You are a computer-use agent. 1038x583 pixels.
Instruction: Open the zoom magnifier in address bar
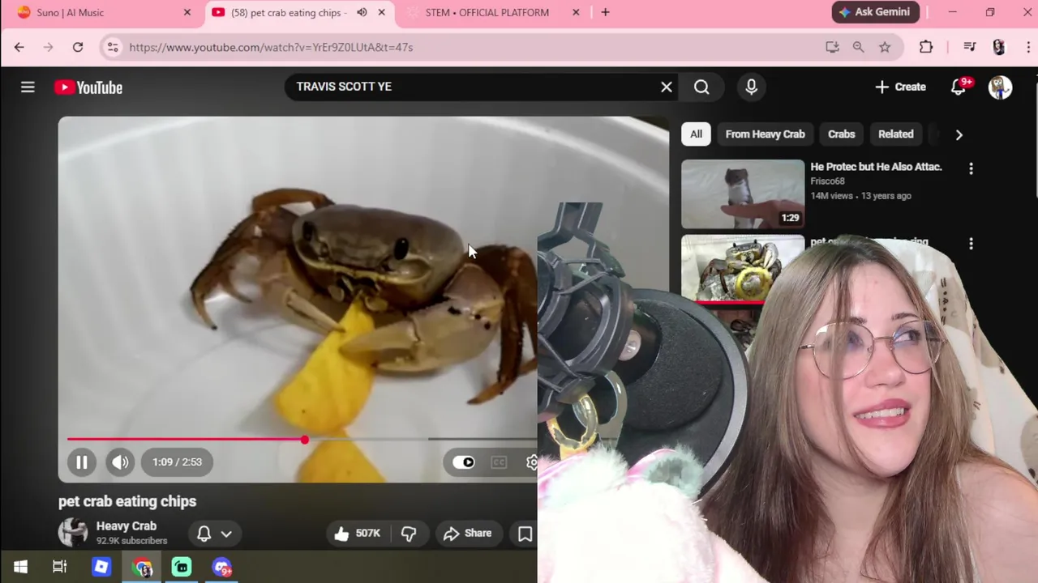point(858,47)
